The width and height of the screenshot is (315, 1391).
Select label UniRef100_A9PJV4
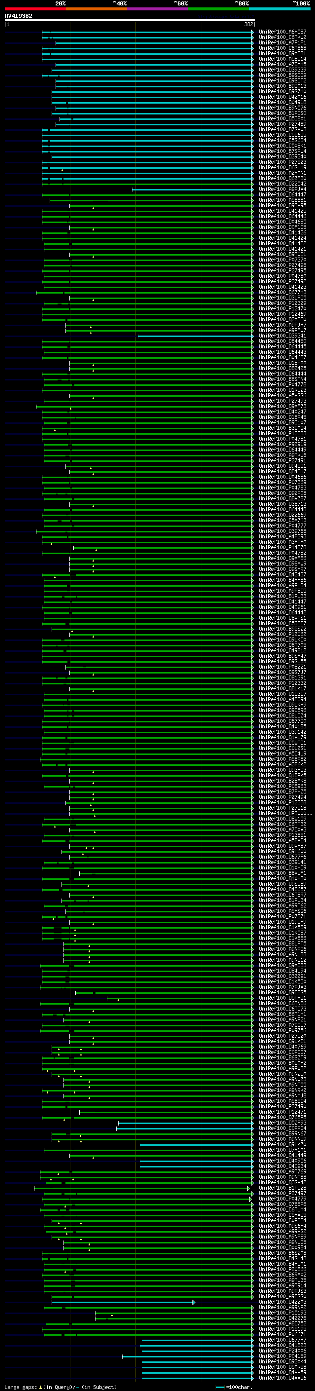coord(282,189)
